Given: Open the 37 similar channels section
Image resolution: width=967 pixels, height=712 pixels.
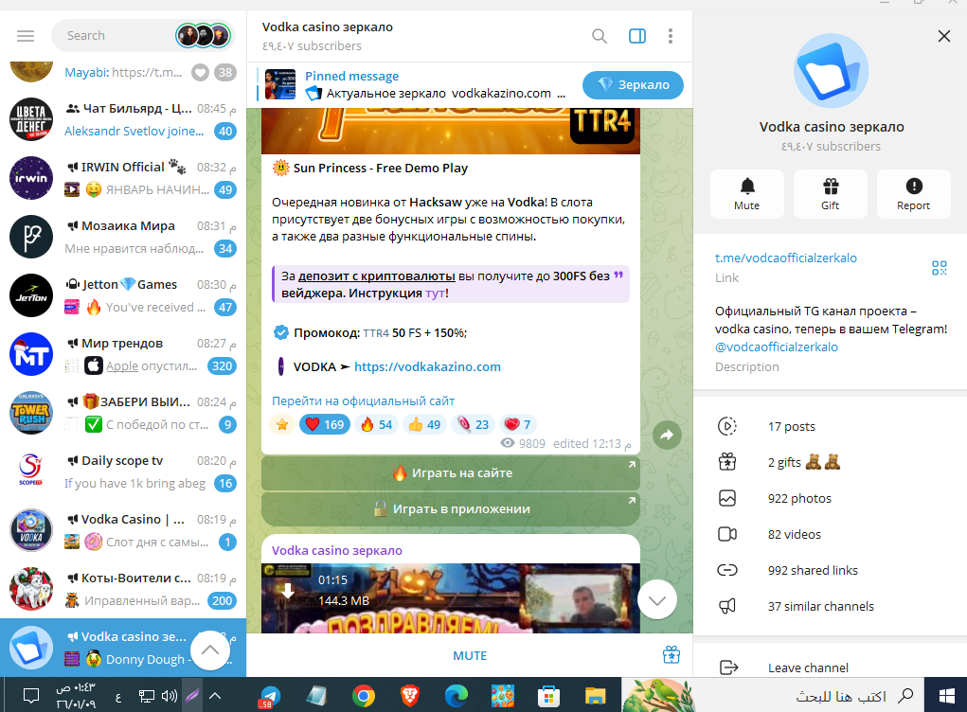Looking at the screenshot, I should [830, 606].
